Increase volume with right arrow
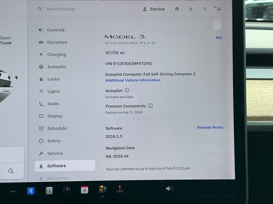The image size is (273, 204). click(x=184, y=189)
